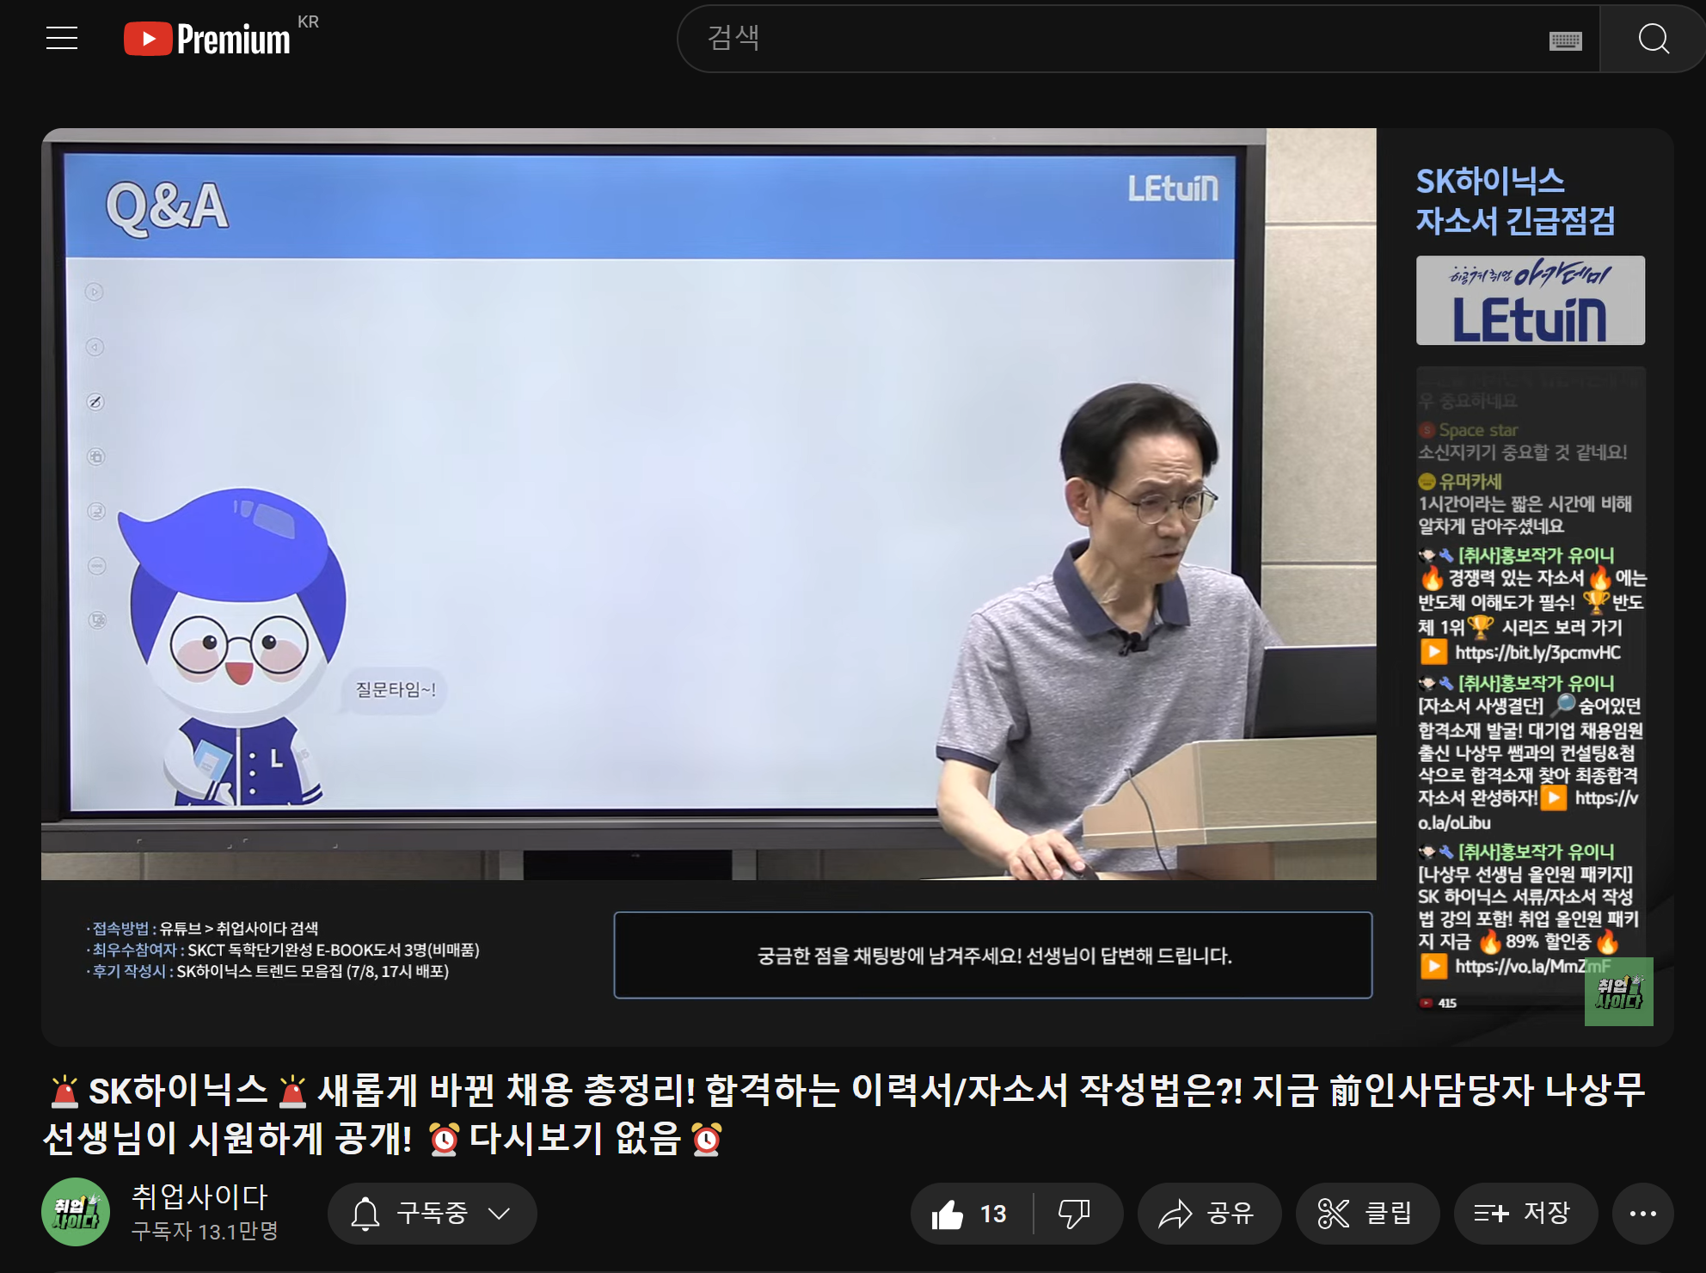1706x1273 pixels.
Task: Click the 취업사이다 watermark in video corner
Action: coord(1619,992)
